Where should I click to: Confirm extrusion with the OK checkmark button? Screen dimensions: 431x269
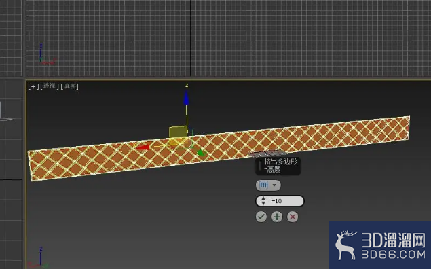click(261, 217)
